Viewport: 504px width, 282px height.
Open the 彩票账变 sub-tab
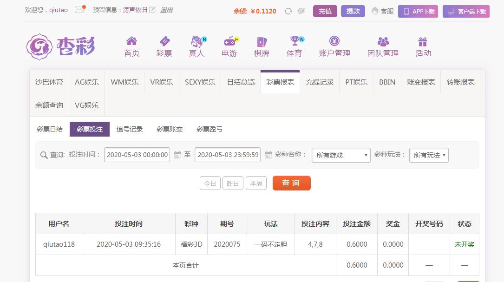click(170, 129)
